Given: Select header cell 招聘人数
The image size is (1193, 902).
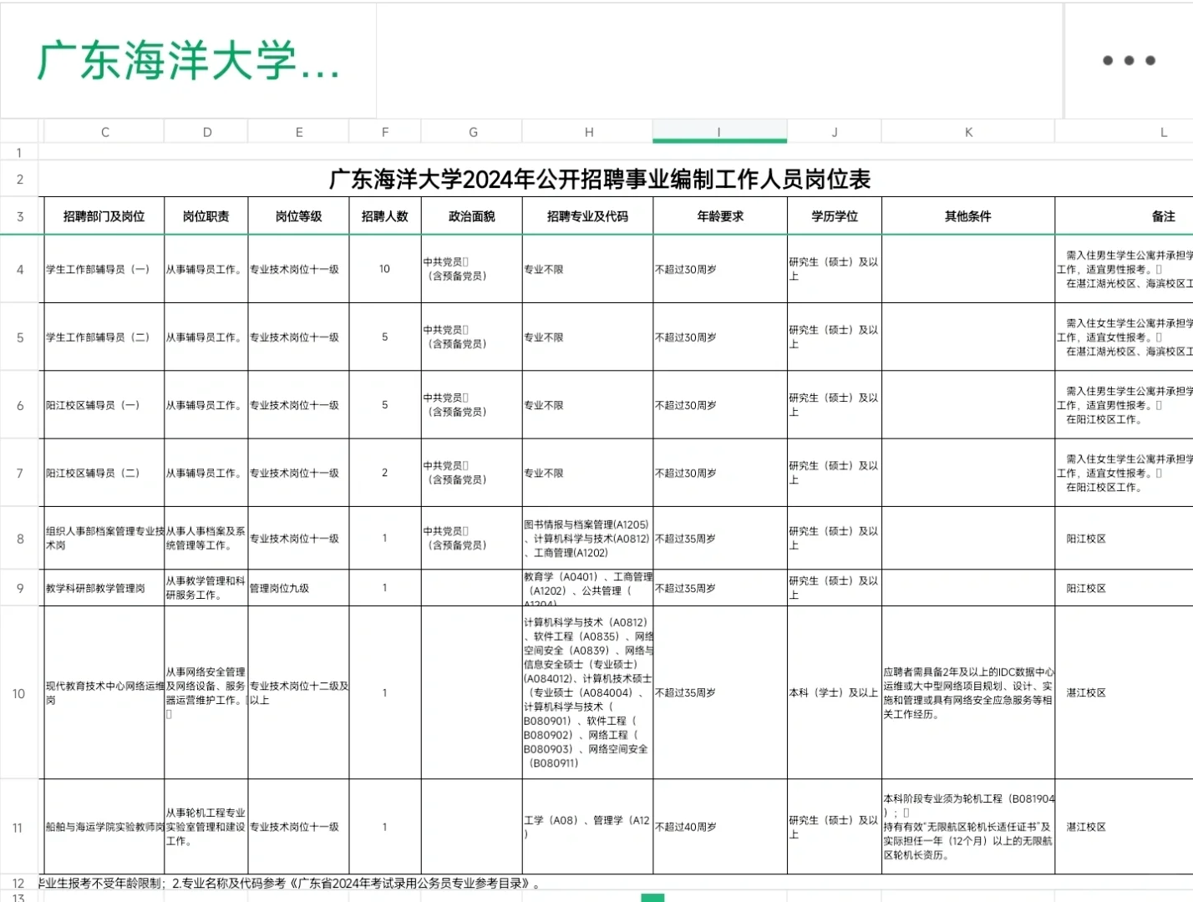Looking at the screenshot, I should click(x=385, y=216).
